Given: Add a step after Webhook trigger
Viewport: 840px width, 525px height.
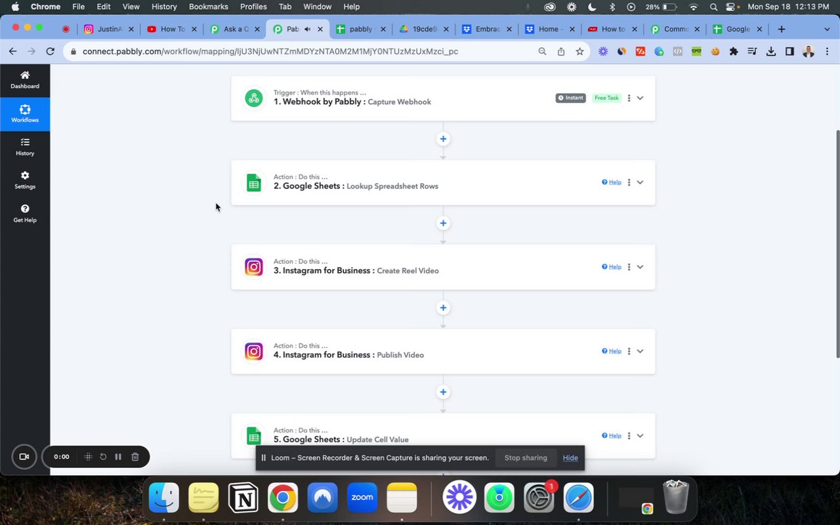Looking at the screenshot, I should coord(443,139).
